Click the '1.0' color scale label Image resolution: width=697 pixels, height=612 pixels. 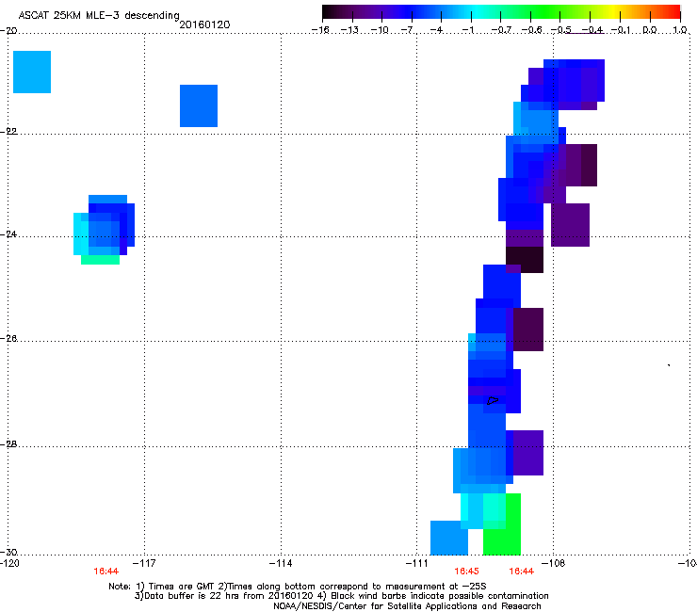(680, 30)
